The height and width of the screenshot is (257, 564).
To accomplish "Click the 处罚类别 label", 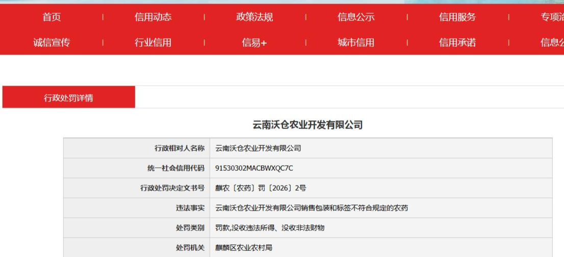I will click(190, 227).
